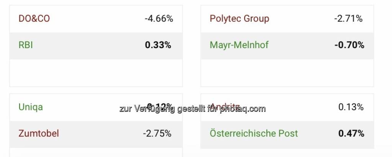This screenshot has height=157, width=392.
Task: Open the Mayr-Melnhof stock entry
Action: [x=239, y=45]
